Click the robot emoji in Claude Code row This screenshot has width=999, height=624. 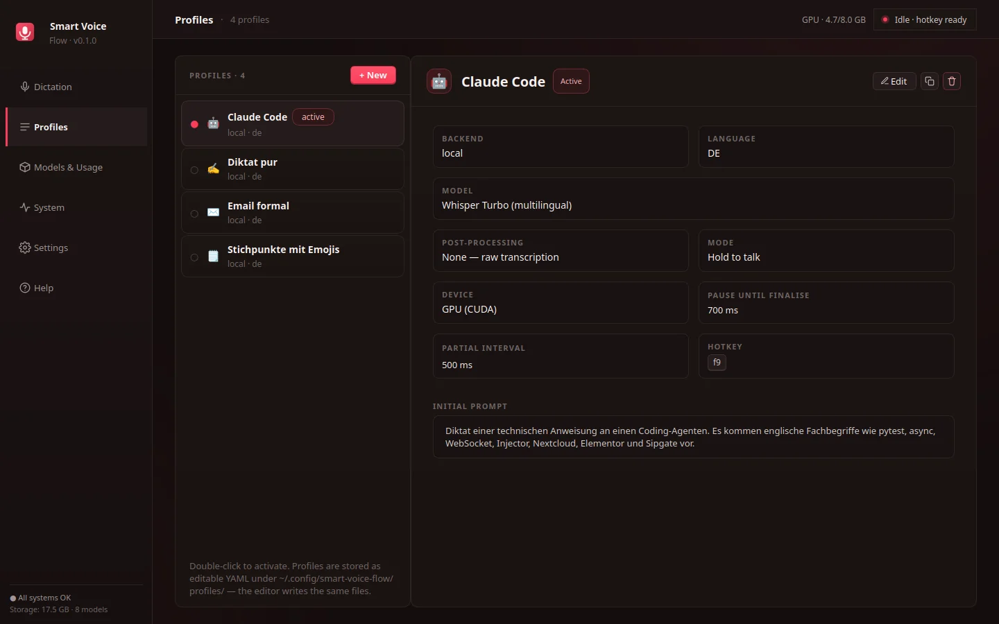point(213,123)
